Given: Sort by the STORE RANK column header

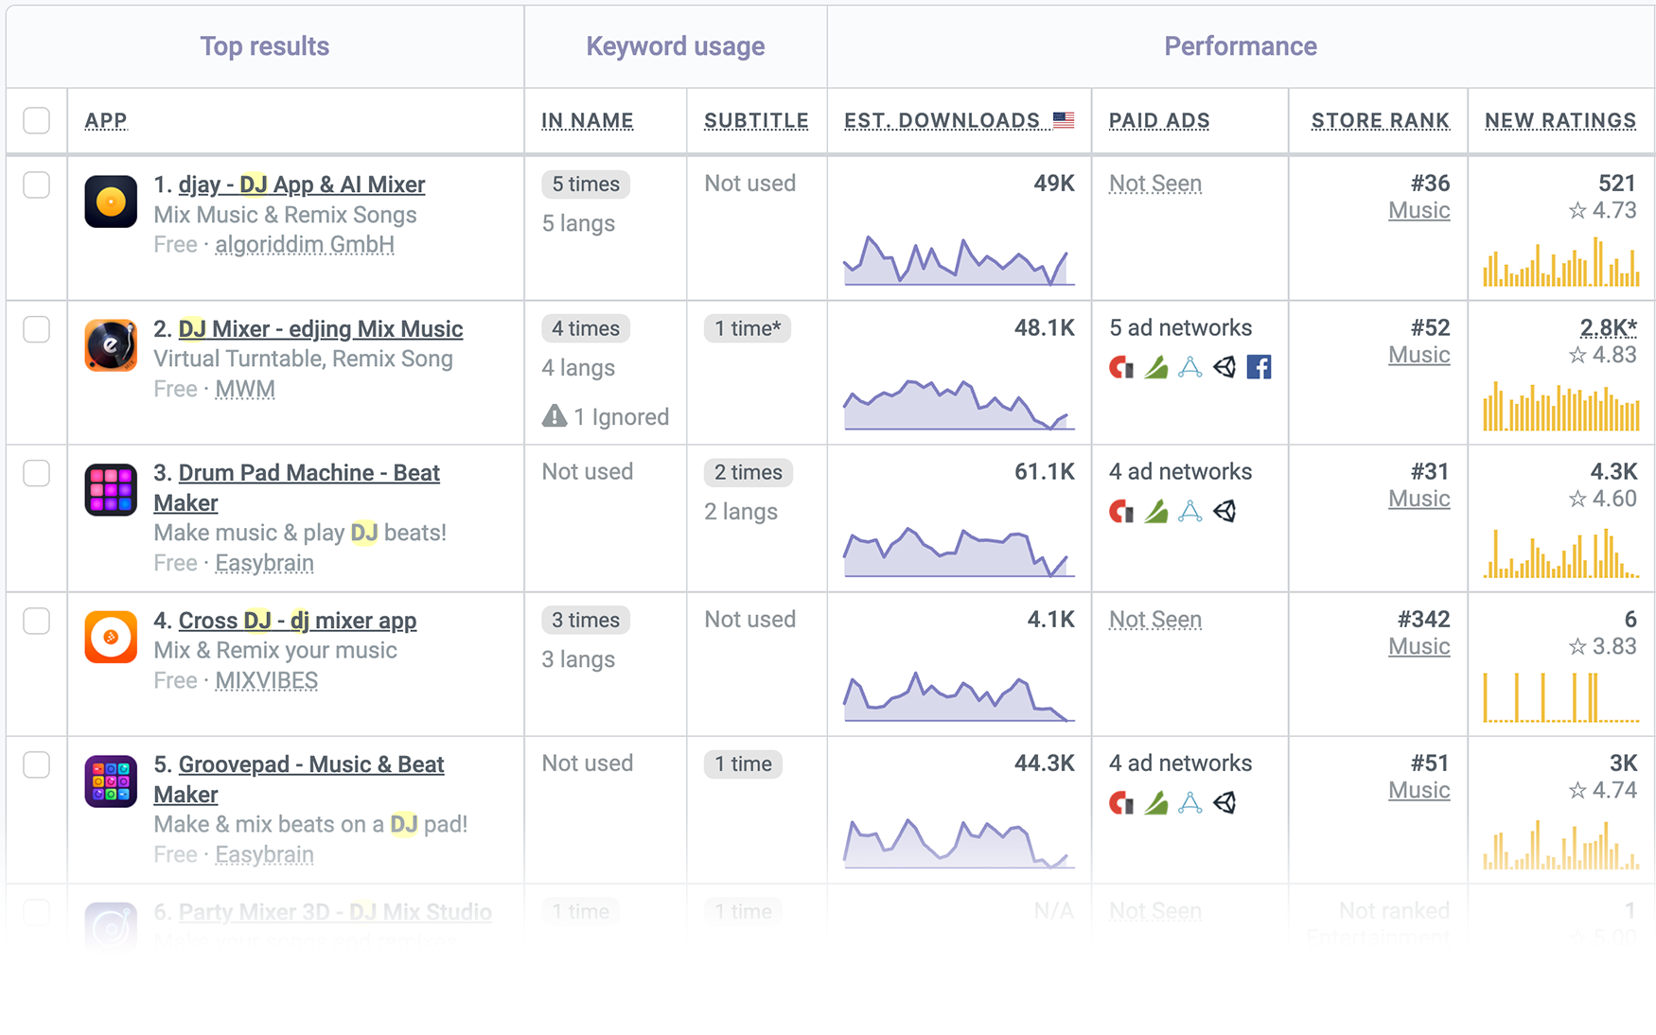Looking at the screenshot, I should [x=1380, y=121].
